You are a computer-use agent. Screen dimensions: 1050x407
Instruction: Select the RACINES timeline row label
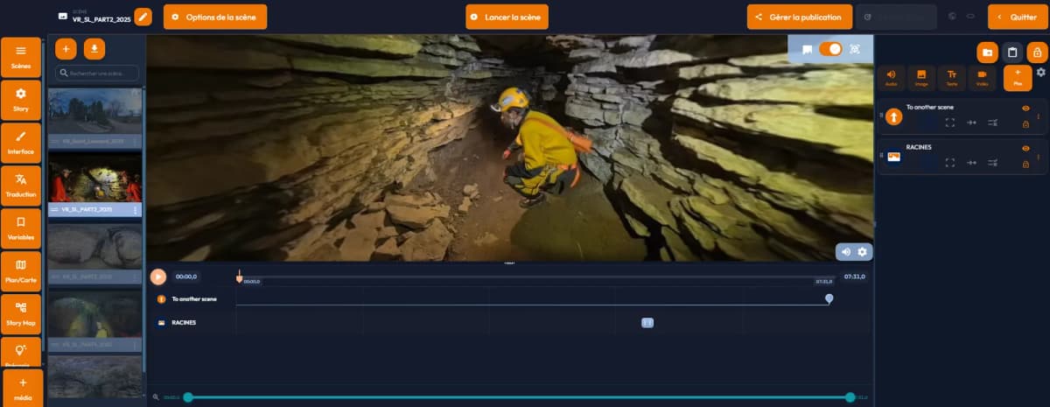click(184, 323)
